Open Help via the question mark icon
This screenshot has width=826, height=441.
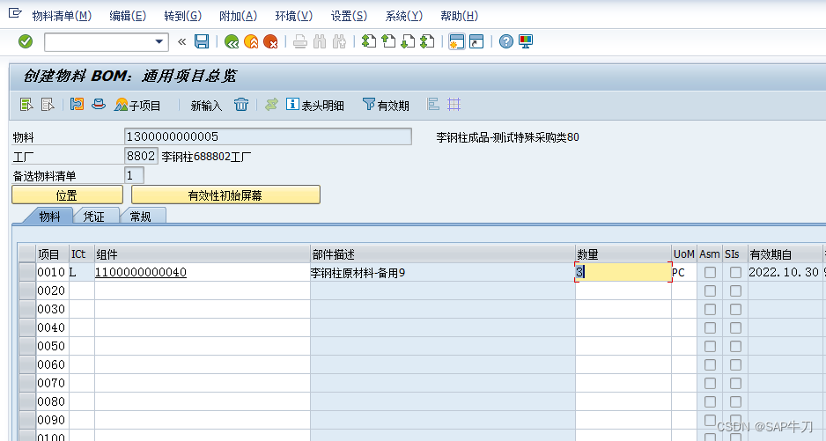click(x=506, y=41)
